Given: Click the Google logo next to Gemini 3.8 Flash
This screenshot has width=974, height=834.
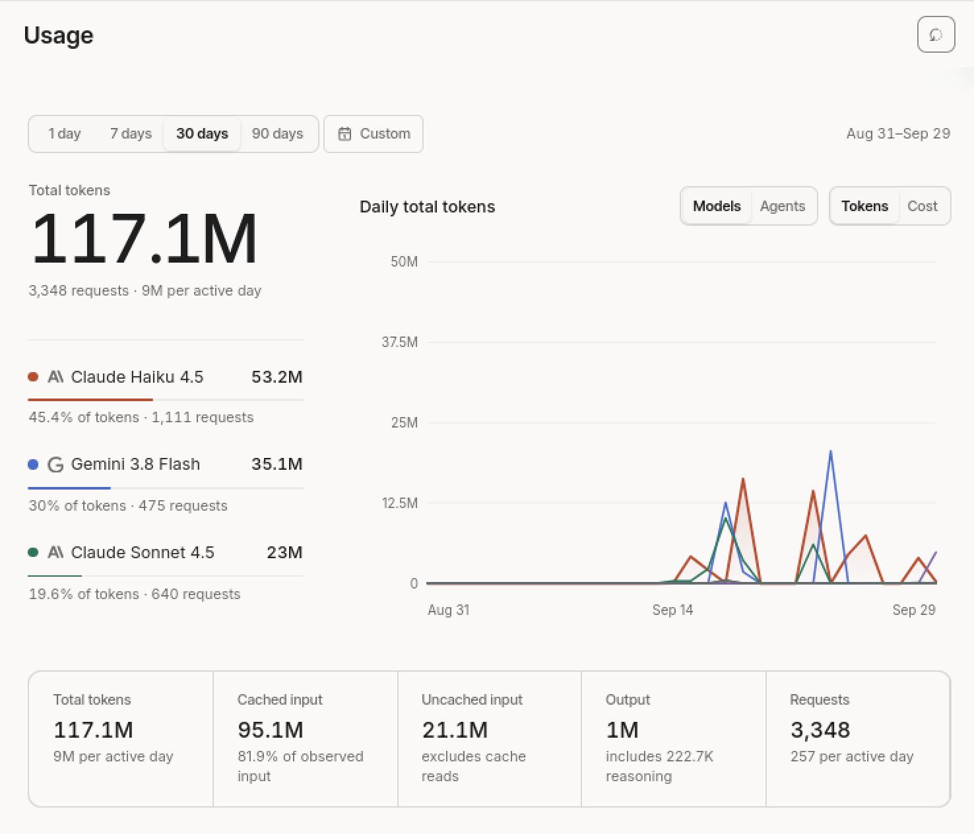Looking at the screenshot, I should 56,465.
